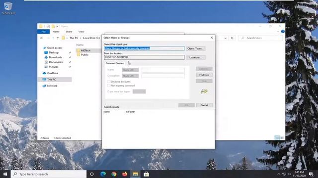Open the File menu in Explorer
This screenshot has width=318, height=178.
click(x=43, y=32)
